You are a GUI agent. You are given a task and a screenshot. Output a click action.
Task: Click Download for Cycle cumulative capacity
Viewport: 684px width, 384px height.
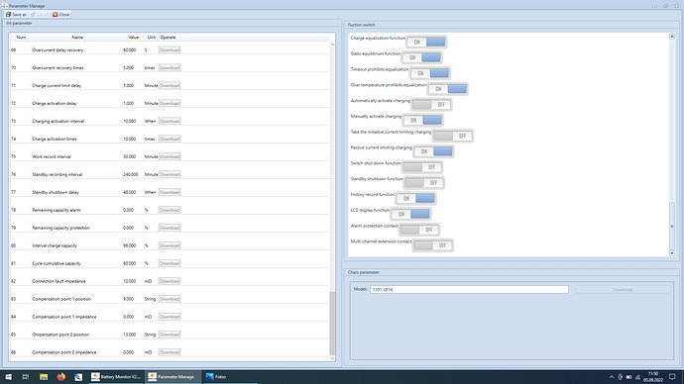[x=170, y=263]
